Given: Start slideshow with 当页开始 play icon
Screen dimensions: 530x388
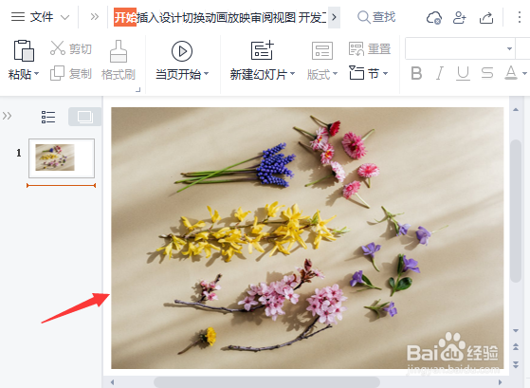Looking at the screenshot, I should pyautogui.click(x=182, y=51).
